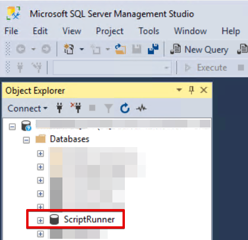Screen dimensions: 248x240
Task: Click the Save All icon
Action: (153, 49)
